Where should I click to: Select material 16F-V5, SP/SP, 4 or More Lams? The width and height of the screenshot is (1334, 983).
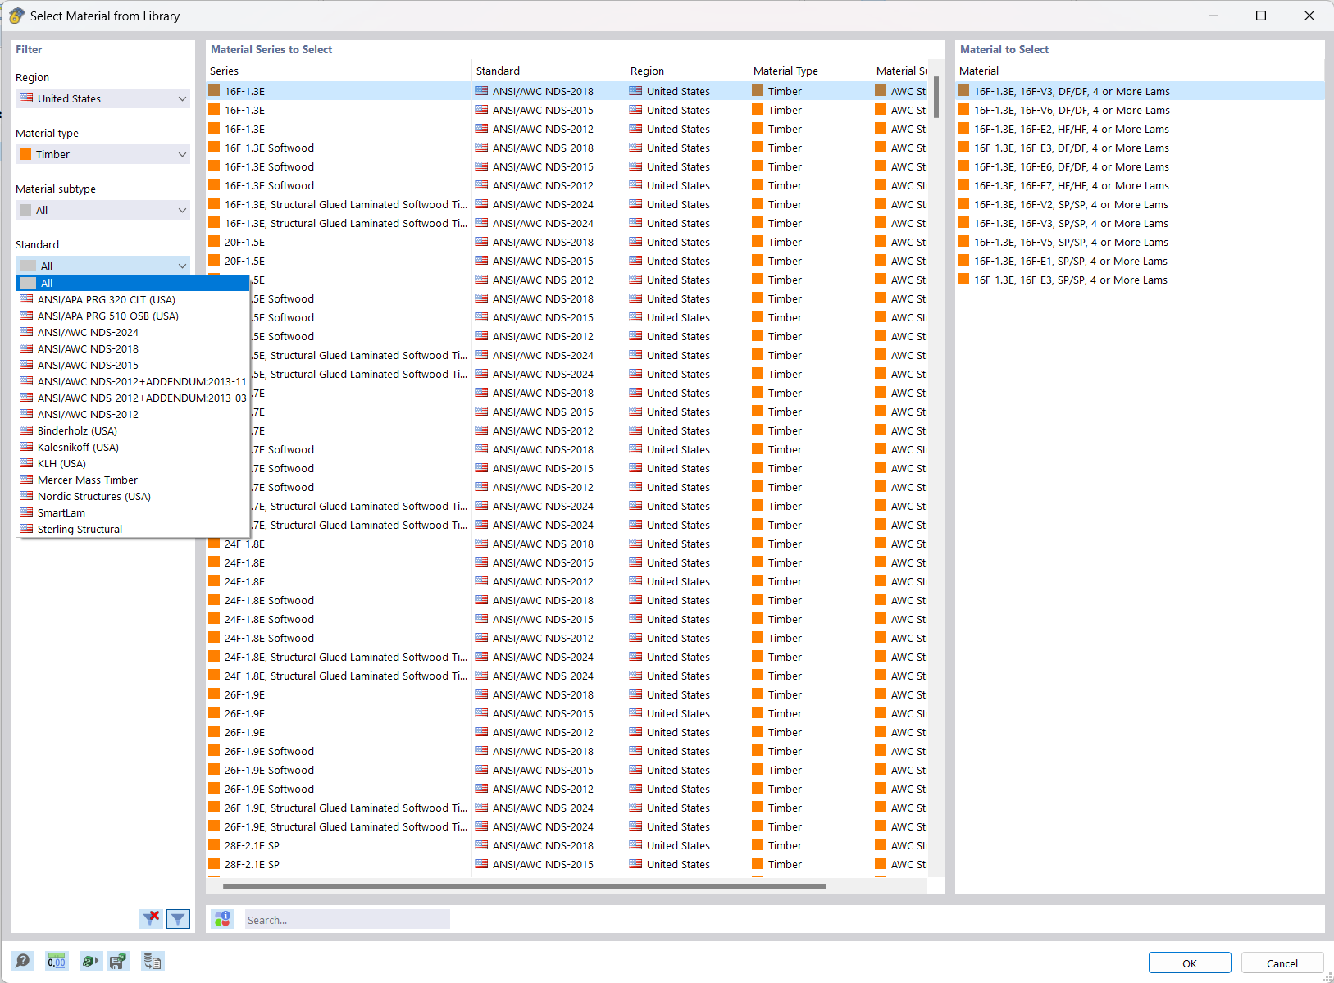pos(1140,242)
